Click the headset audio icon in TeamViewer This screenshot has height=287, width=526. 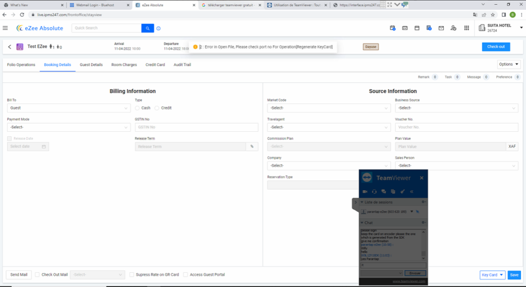[x=374, y=192]
